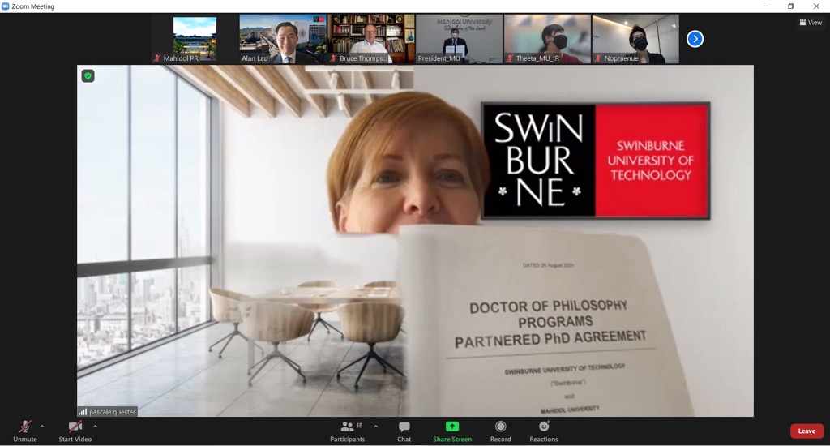
Task: Open the Chat panel
Action: click(404, 431)
